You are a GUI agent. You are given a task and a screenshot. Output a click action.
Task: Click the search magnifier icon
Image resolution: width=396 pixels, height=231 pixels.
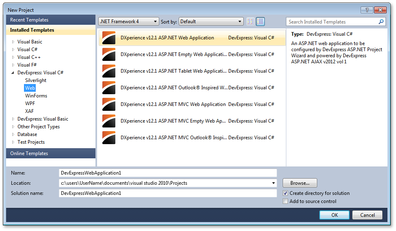pyautogui.click(x=381, y=22)
